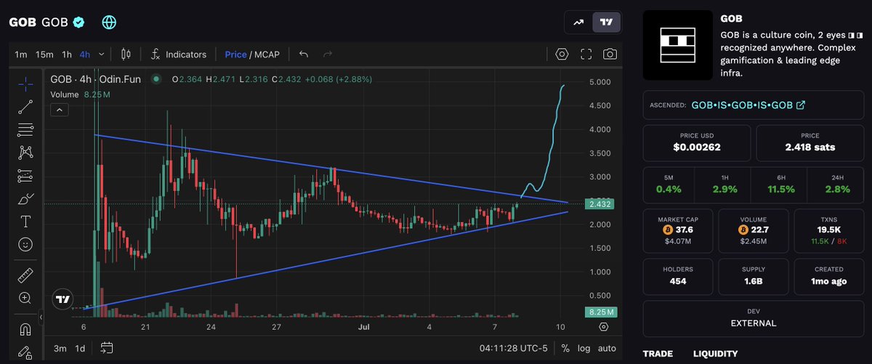Click the 6H 11.5% change cell

coord(780,184)
